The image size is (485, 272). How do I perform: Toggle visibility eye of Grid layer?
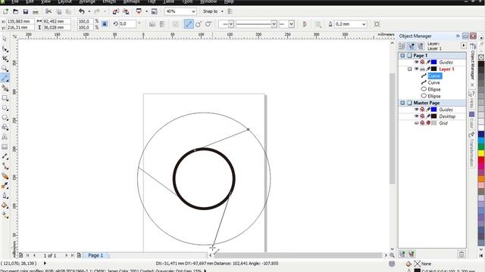pos(416,123)
